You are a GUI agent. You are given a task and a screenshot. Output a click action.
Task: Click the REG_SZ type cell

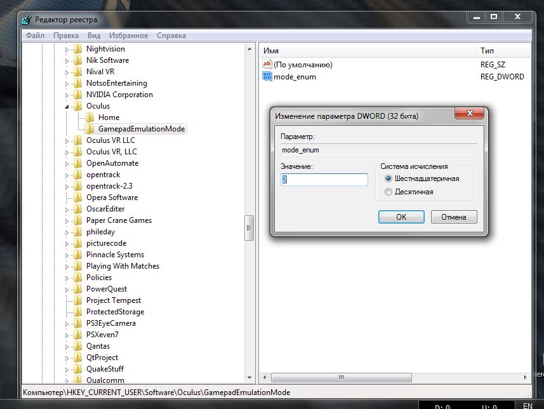tap(493, 65)
